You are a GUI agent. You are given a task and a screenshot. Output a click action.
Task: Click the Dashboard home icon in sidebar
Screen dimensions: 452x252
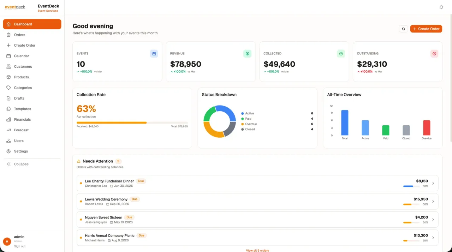click(8, 24)
